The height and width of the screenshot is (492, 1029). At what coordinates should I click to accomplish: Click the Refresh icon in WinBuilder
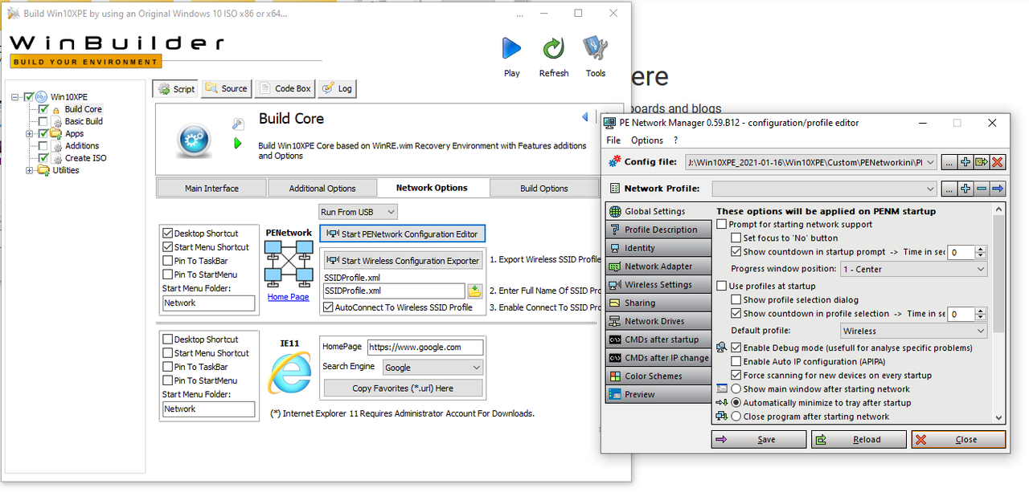pyautogui.click(x=553, y=49)
